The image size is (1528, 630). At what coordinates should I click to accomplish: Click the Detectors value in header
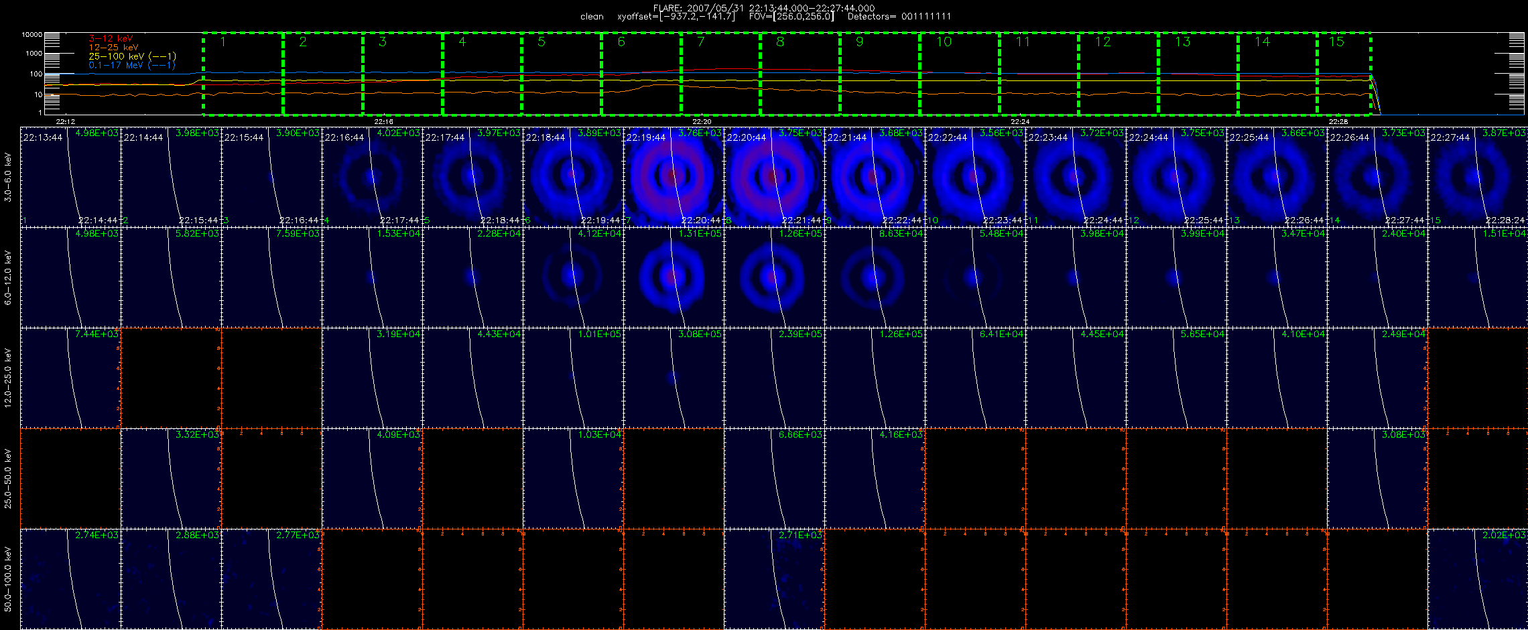coord(899,16)
